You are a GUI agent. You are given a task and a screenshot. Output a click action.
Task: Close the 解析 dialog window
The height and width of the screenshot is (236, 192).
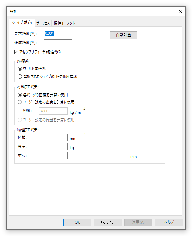tap(180, 11)
